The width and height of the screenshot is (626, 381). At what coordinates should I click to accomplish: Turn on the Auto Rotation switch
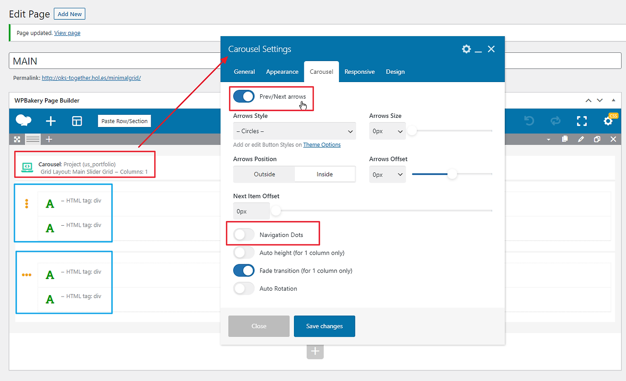click(x=244, y=288)
